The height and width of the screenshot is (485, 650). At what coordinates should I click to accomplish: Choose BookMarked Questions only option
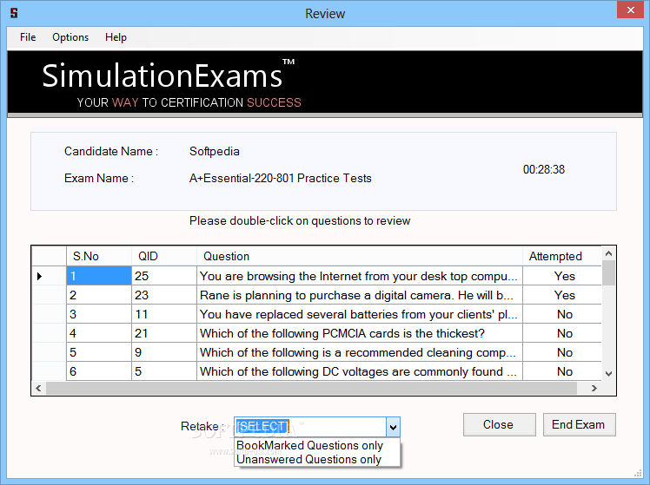[x=317, y=446]
